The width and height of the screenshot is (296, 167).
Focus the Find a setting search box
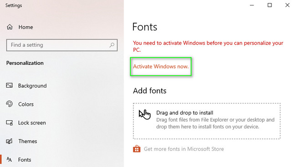tap(62, 45)
